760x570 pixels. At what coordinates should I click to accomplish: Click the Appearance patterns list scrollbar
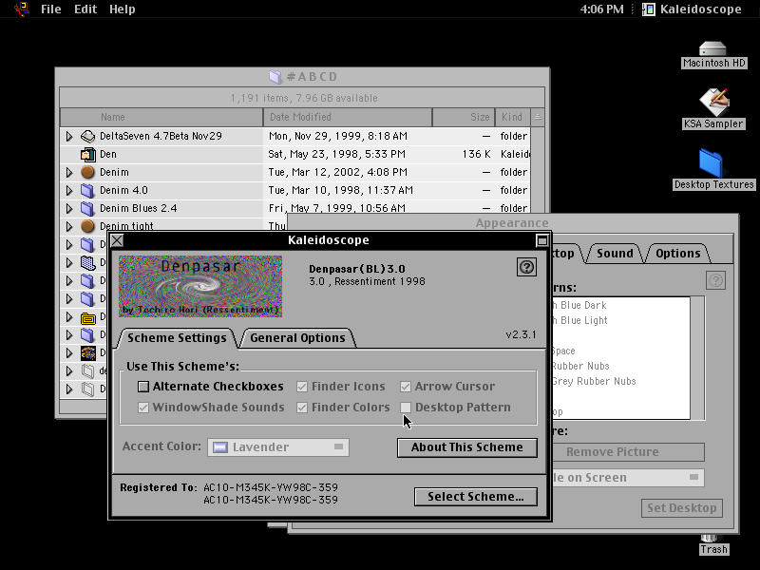click(x=697, y=358)
